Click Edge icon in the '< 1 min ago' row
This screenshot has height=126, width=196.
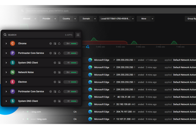pos(90,60)
